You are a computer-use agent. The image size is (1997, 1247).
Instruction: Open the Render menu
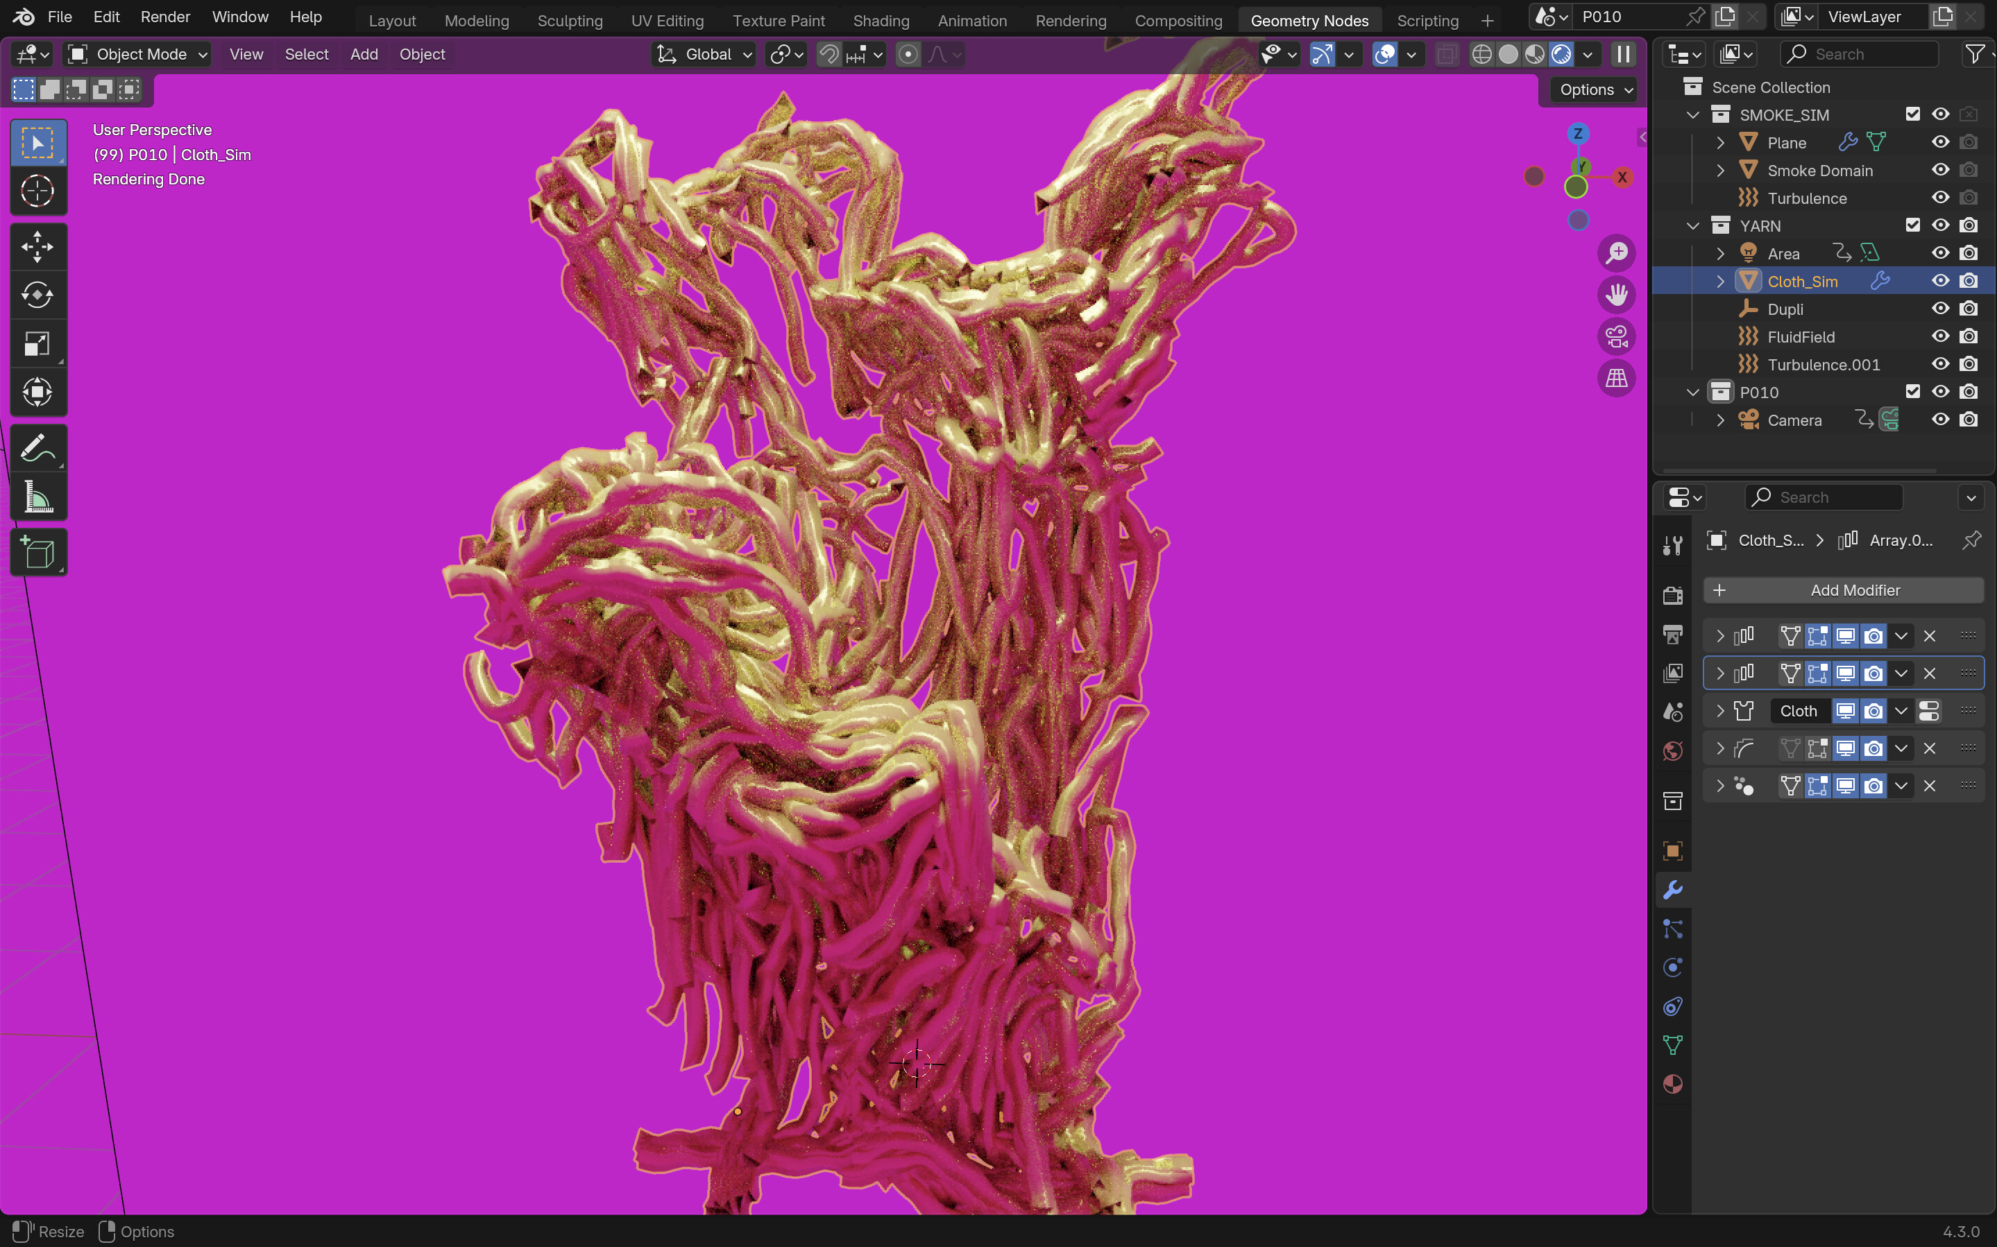click(x=165, y=17)
